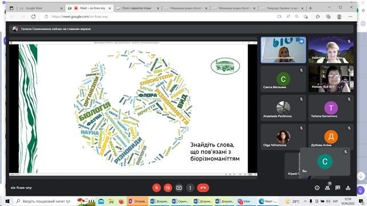Open a new browser tab
367x206 pixels.
310,8
